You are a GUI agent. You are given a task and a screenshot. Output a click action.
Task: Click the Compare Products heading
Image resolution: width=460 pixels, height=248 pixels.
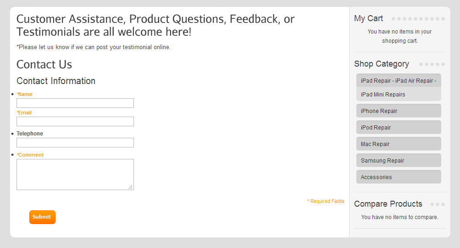pos(388,204)
